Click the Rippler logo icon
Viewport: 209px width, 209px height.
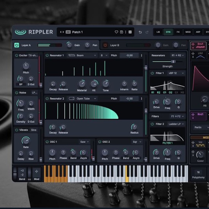click(21, 32)
